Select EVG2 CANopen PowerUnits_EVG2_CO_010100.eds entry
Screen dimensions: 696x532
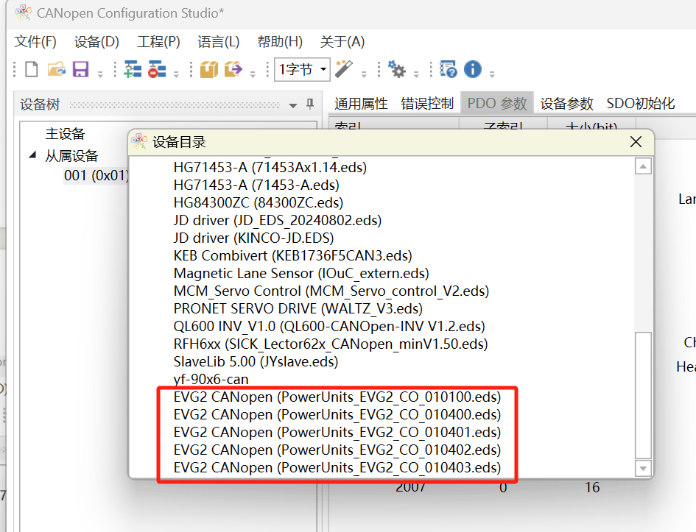coord(337,397)
